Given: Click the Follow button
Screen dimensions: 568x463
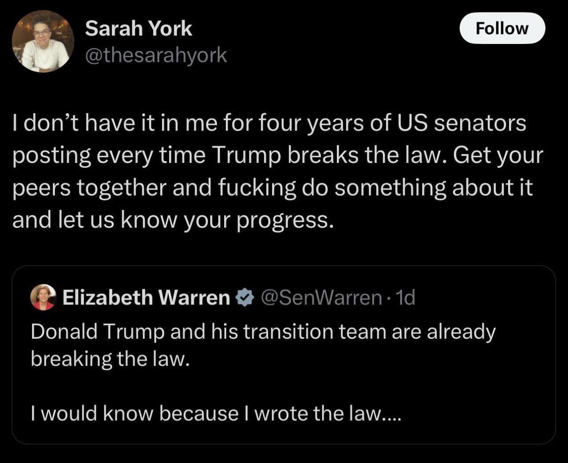Looking at the screenshot, I should (x=502, y=28).
